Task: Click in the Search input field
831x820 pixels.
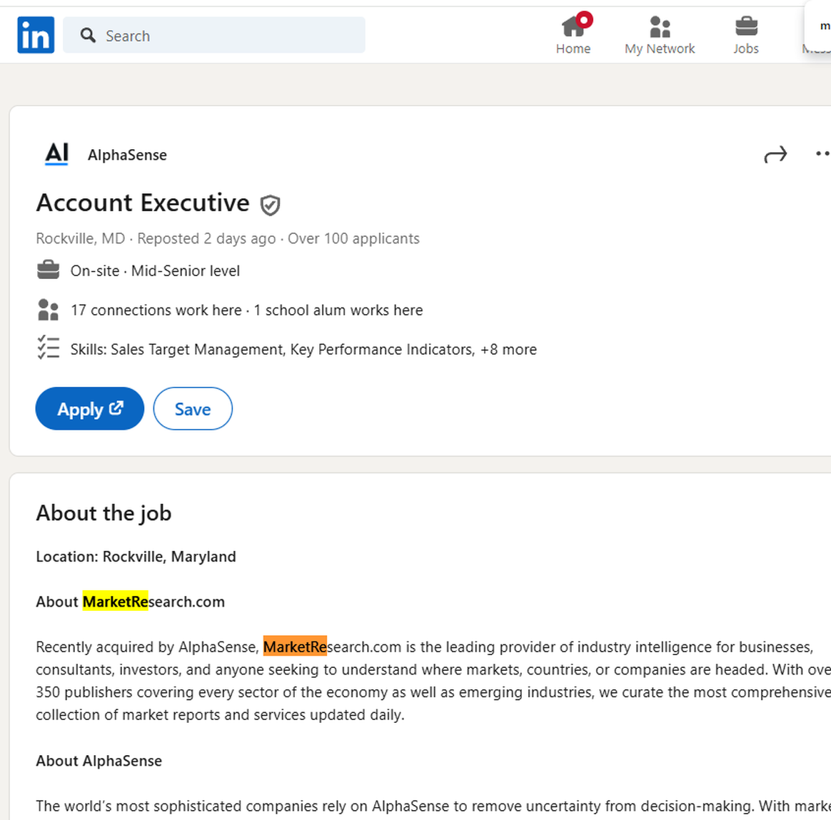Action: coord(228,36)
